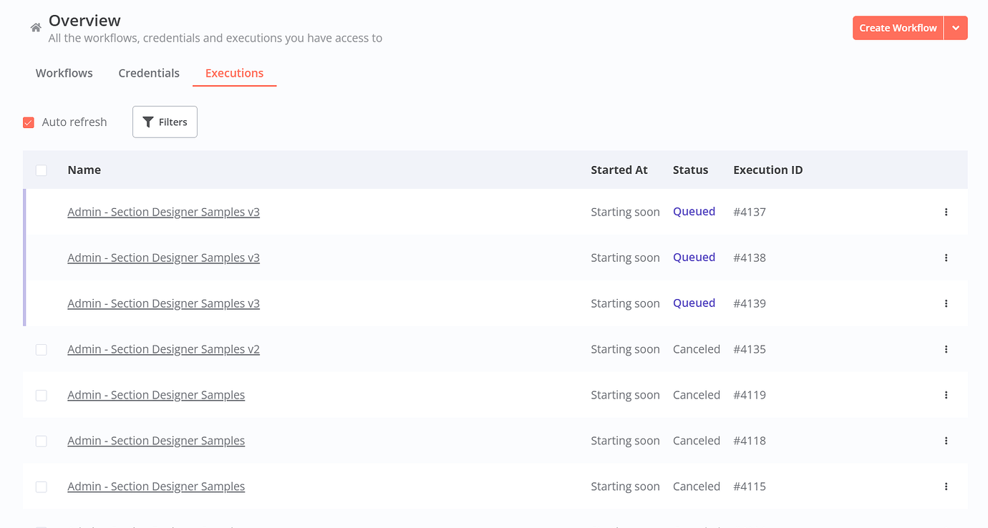Open the actions menu for execution #4119
Image resolution: width=988 pixels, height=528 pixels.
tap(946, 395)
